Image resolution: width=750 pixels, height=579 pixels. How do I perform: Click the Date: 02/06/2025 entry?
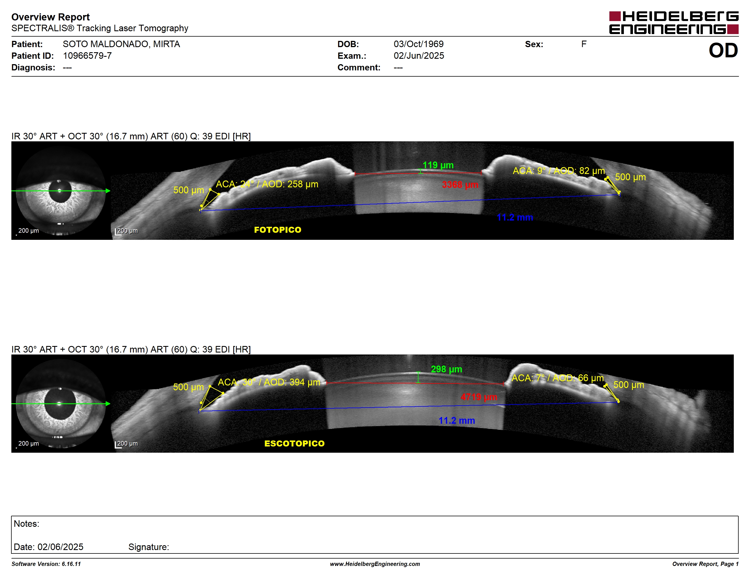point(48,547)
